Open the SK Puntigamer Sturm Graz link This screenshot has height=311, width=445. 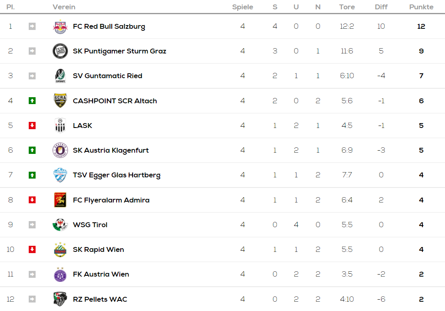tap(119, 51)
